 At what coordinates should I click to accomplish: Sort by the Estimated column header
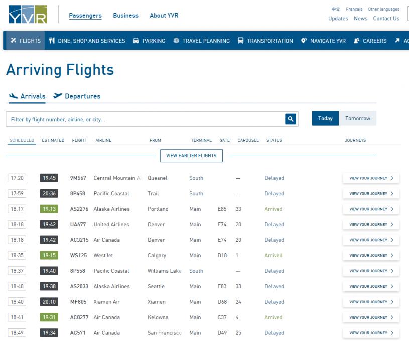point(53,140)
